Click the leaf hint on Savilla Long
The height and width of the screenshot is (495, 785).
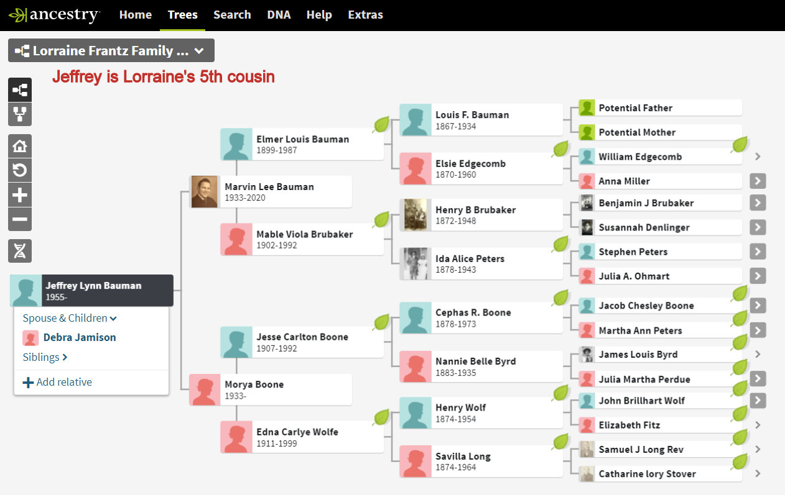click(x=560, y=442)
